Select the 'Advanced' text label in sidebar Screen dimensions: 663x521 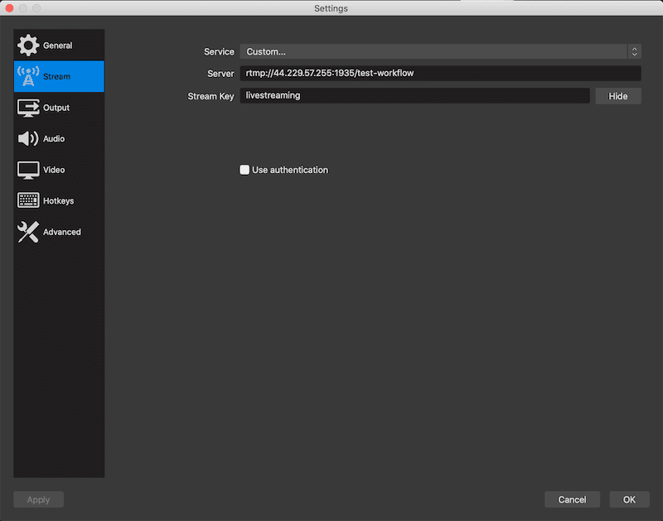(62, 232)
